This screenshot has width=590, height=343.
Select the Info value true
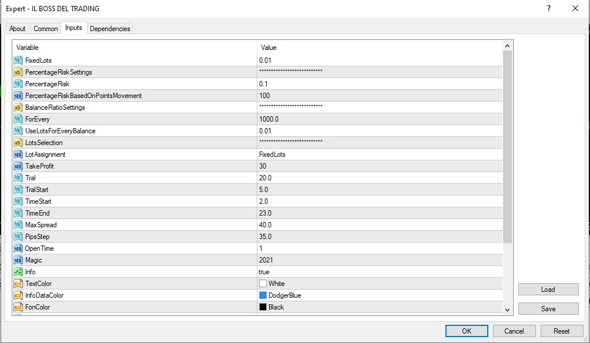pos(264,272)
